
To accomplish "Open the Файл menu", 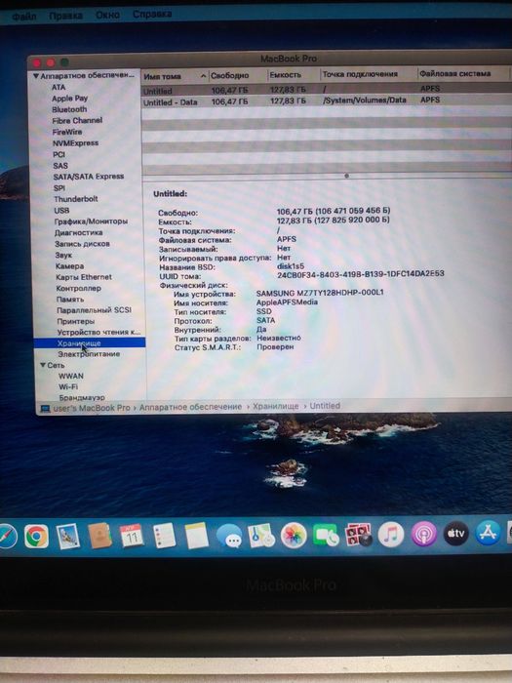I will [x=24, y=17].
